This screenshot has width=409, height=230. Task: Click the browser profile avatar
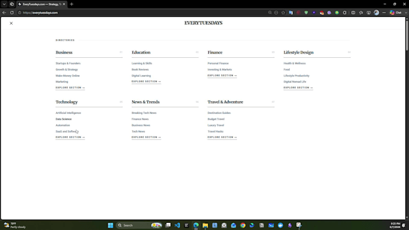click(377, 13)
